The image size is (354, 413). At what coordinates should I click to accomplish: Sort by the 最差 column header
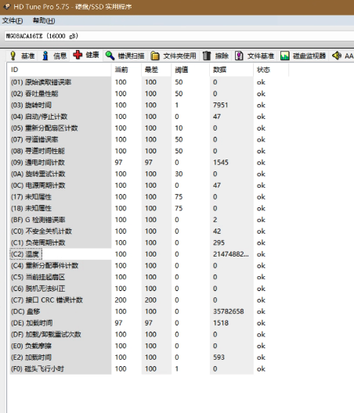tap(157, 70)
